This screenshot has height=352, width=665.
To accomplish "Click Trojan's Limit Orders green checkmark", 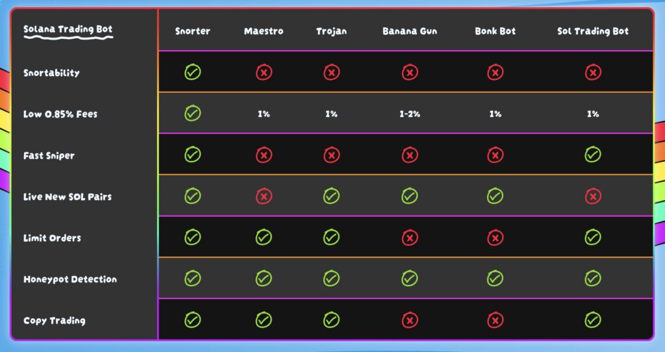I will coord(331,238).
